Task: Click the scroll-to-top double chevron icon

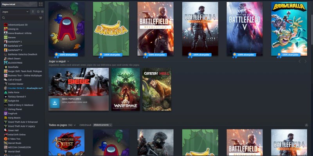Action: [306, 125]
